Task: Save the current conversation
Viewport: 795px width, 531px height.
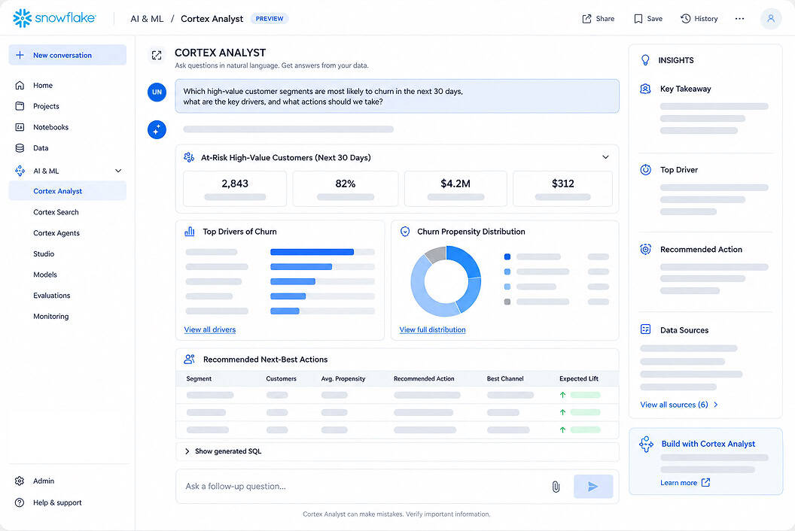Action: point(648,19)
